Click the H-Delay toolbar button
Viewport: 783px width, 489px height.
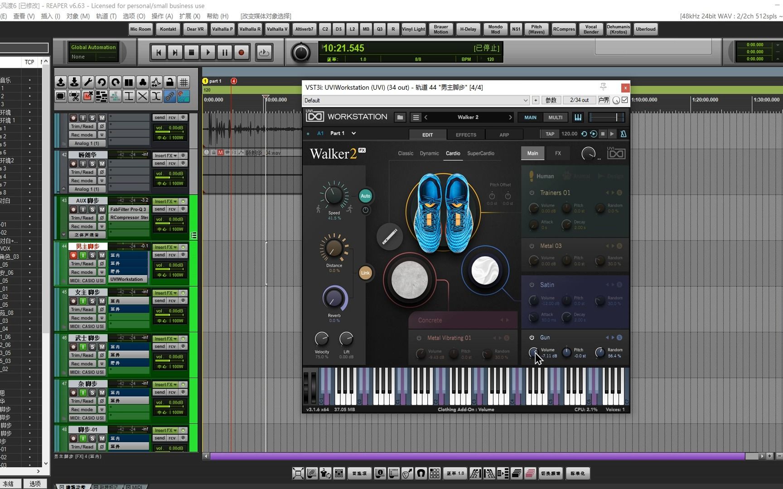pyautogui.click(x=468, y=29)
